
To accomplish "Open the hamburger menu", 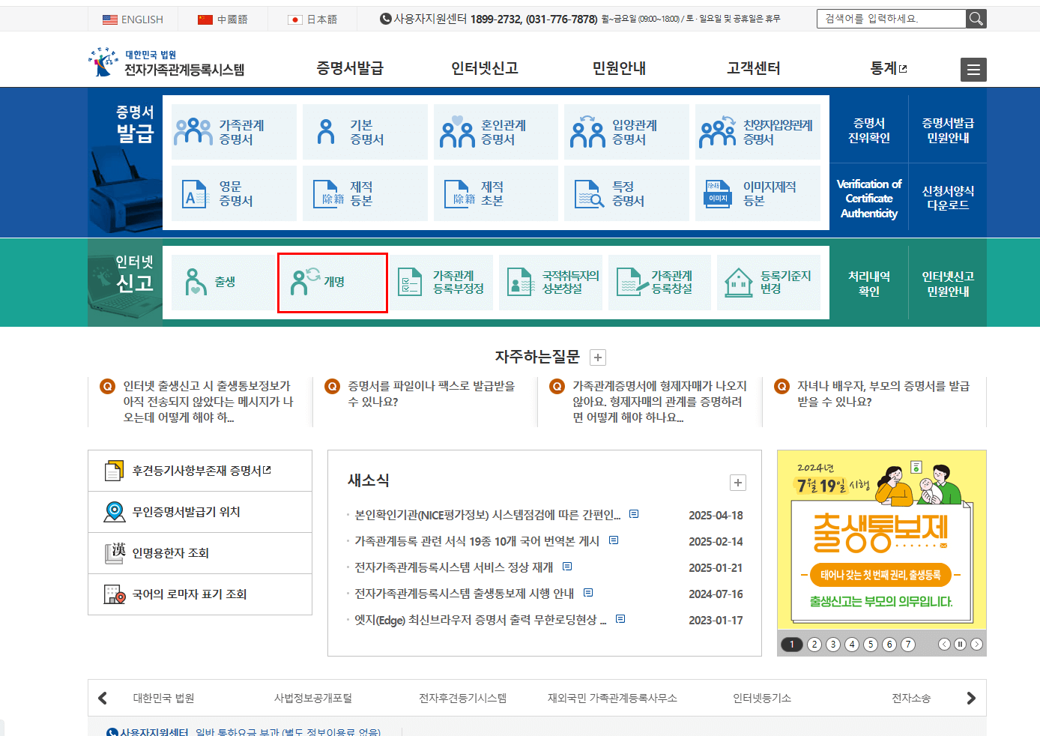I will (973, 70).
